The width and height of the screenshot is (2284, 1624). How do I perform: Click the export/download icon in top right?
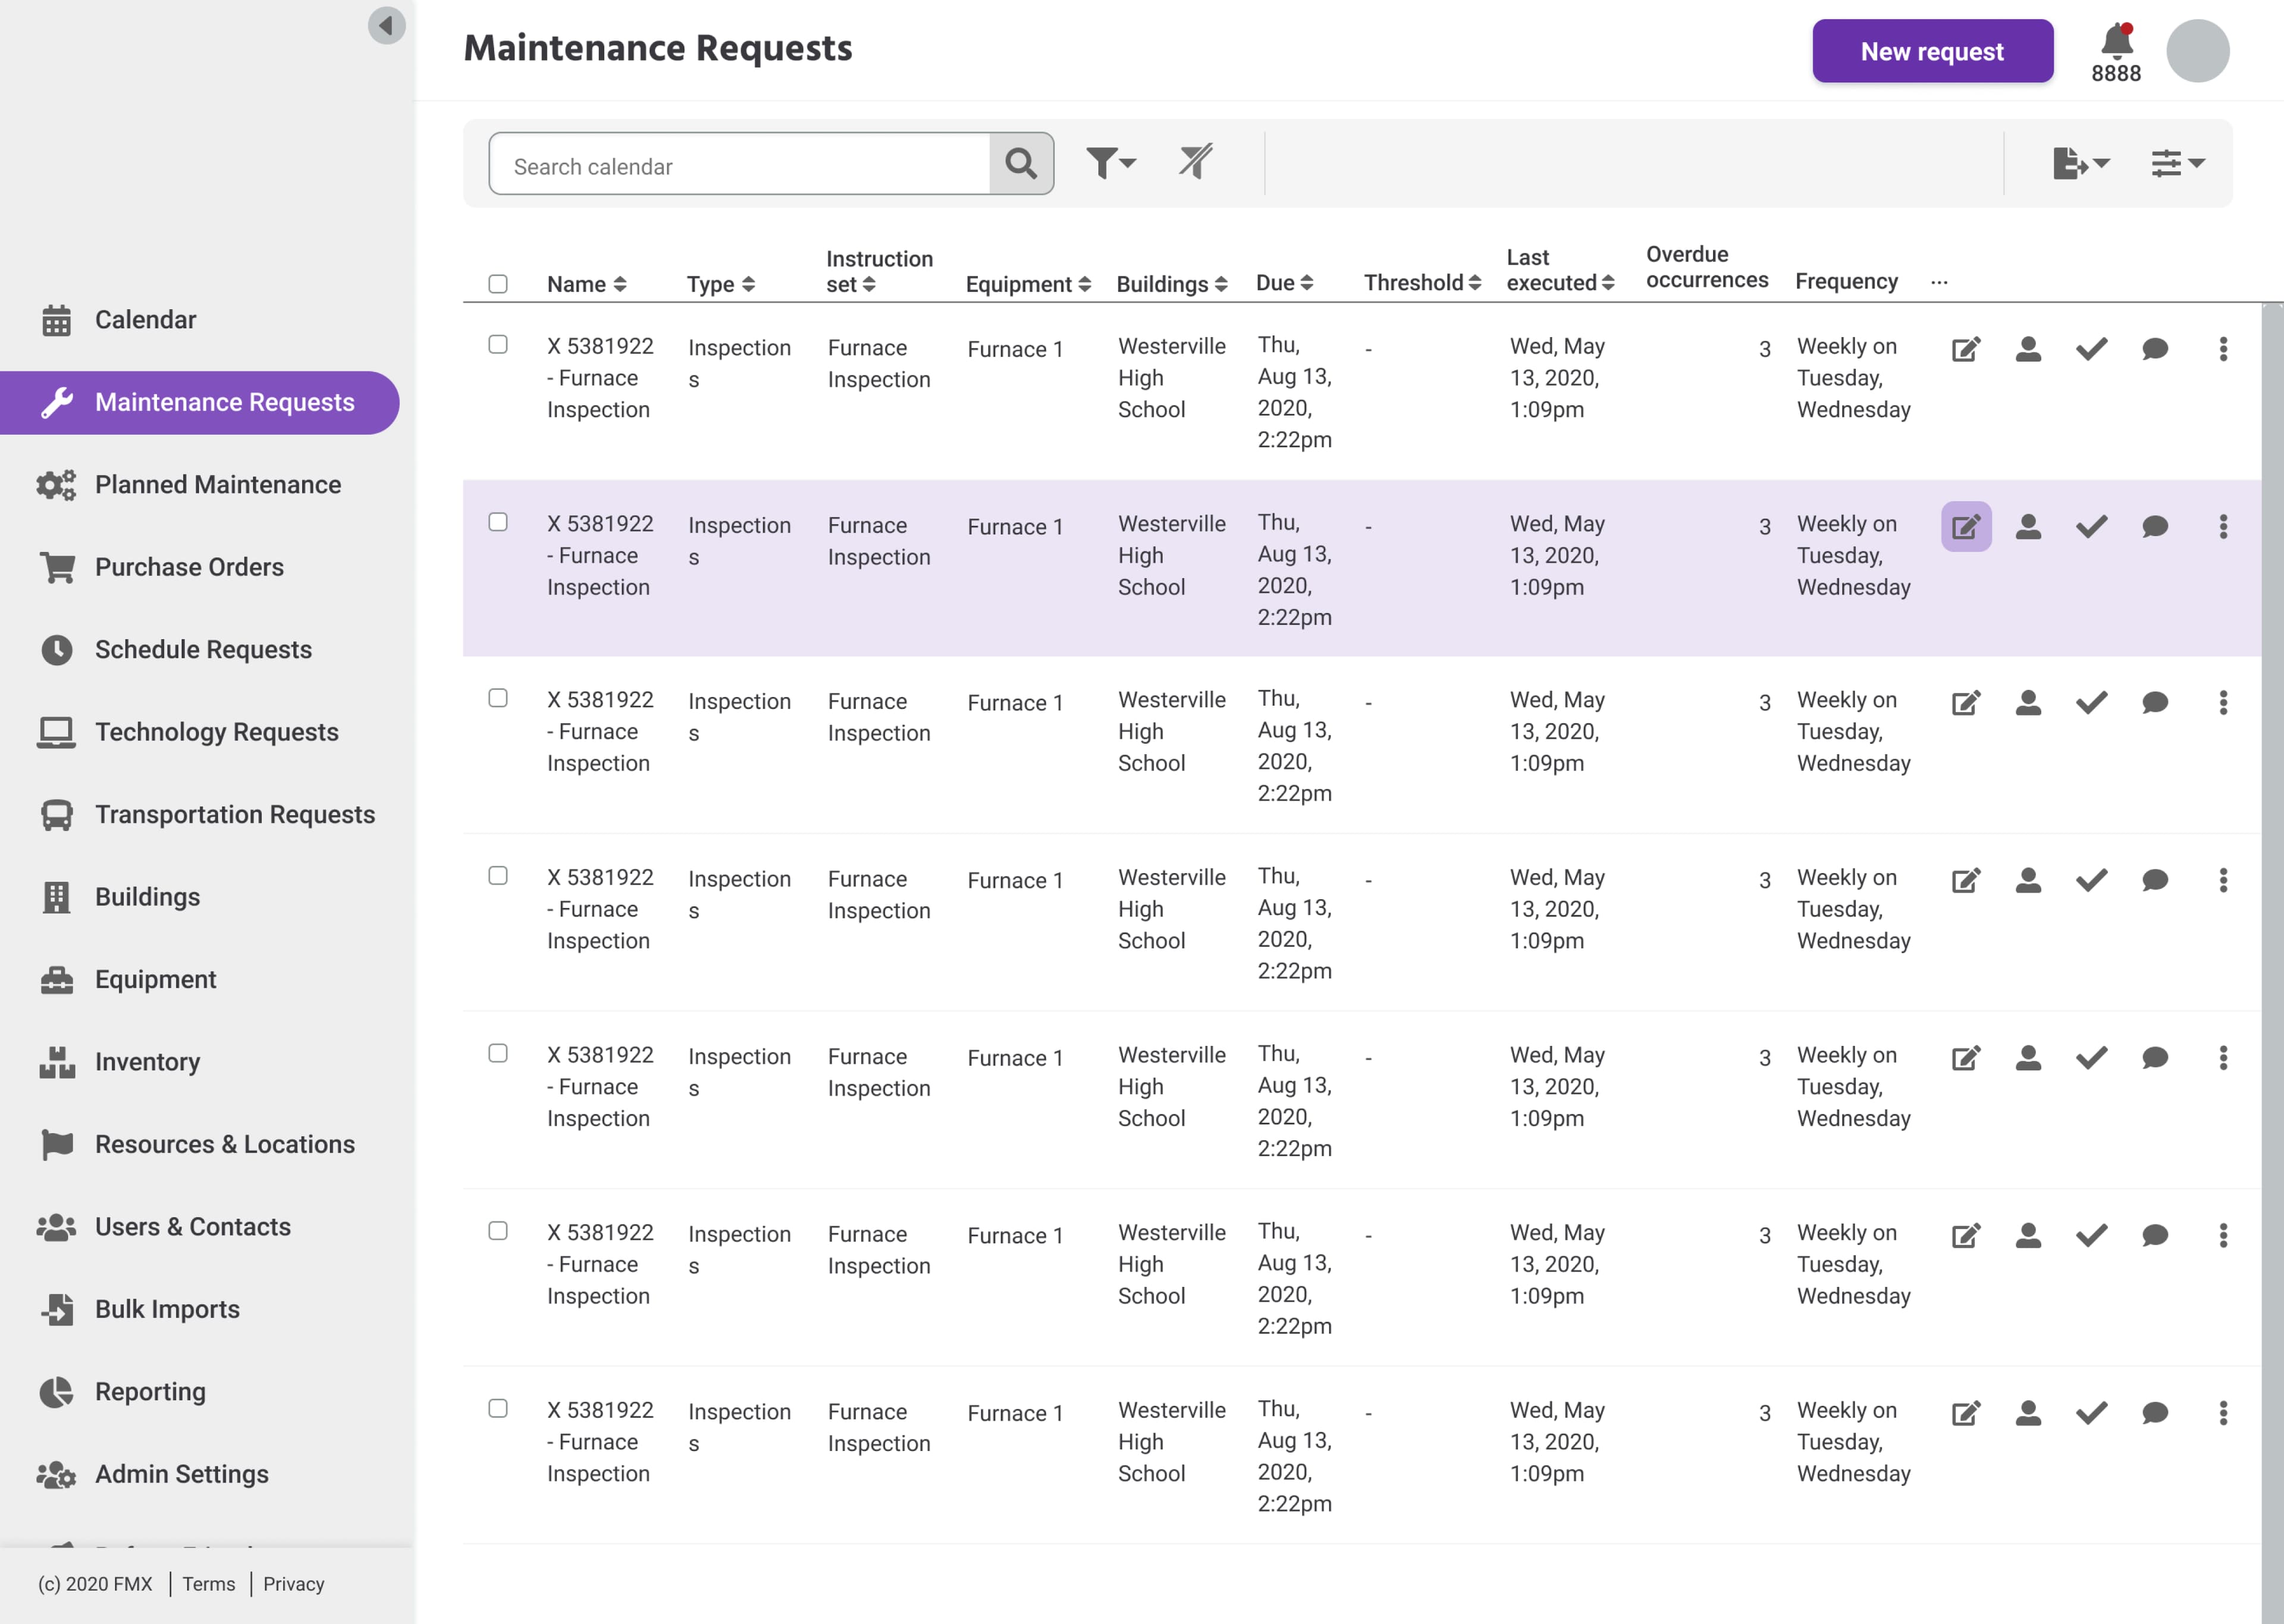[x=2076, y=164]
